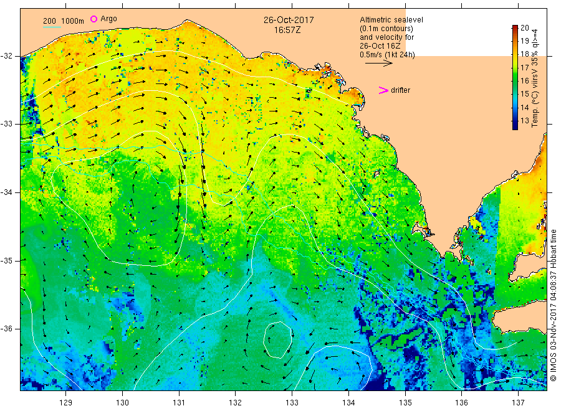Viewport: 561px width, 411px height.
Task: Click the latitude label '-34'
Action: click(x=7, y=192)
